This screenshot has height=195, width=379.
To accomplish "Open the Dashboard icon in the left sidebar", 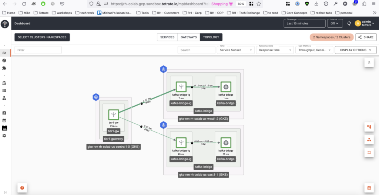I will coord(4,53).
